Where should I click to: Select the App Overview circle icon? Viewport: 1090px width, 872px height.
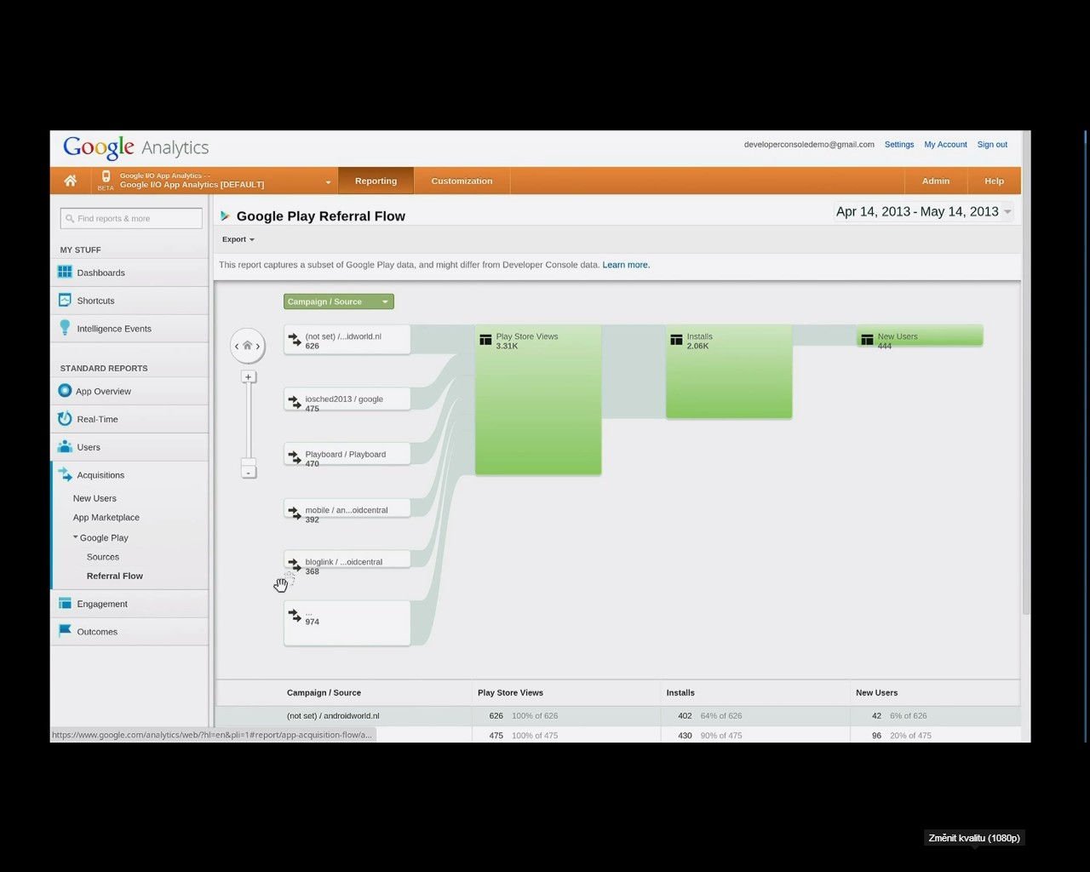pos(65,391)
